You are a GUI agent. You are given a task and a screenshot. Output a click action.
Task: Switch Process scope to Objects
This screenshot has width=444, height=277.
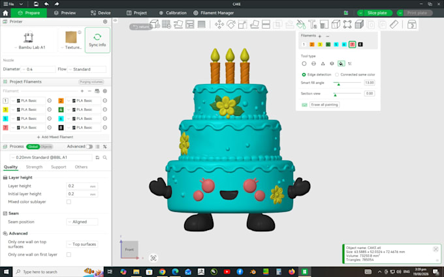tap(46, 147)
